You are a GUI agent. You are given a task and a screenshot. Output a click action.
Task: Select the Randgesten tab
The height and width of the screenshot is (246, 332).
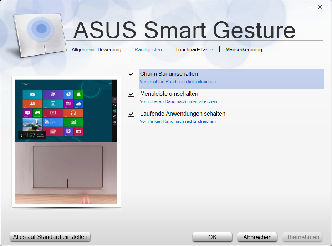pyautogui.click(x=148, y=50)
